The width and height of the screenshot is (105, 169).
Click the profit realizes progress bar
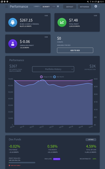pos(22,163)
